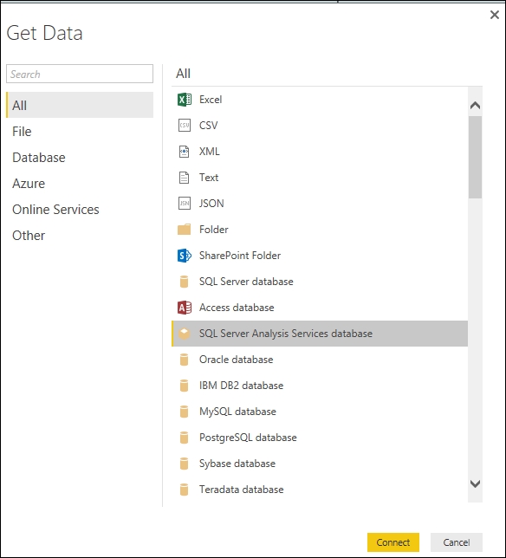The image size is (506, 558).
Task: Click the Analysis Services cube icon
Action: [184, 334]
